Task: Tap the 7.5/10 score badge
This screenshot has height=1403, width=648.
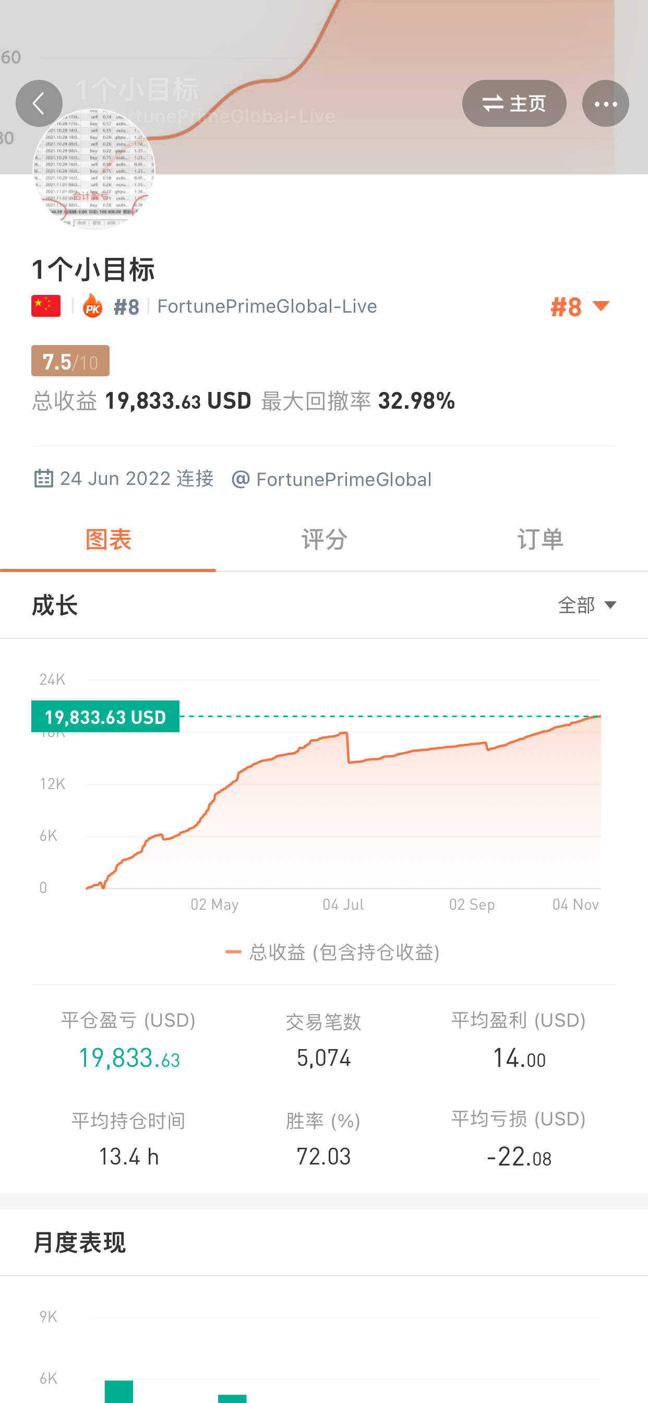Action: pyautogui.click(x=70, y=361)
